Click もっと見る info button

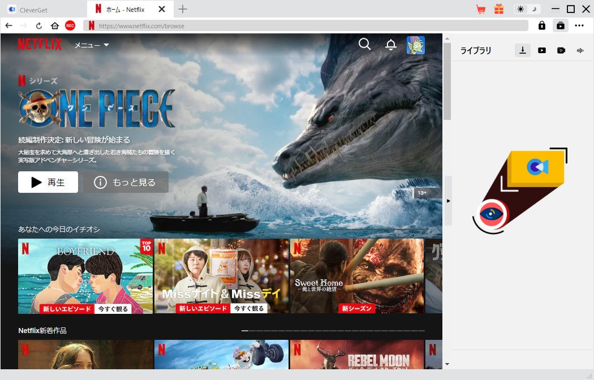coord(126,182)
